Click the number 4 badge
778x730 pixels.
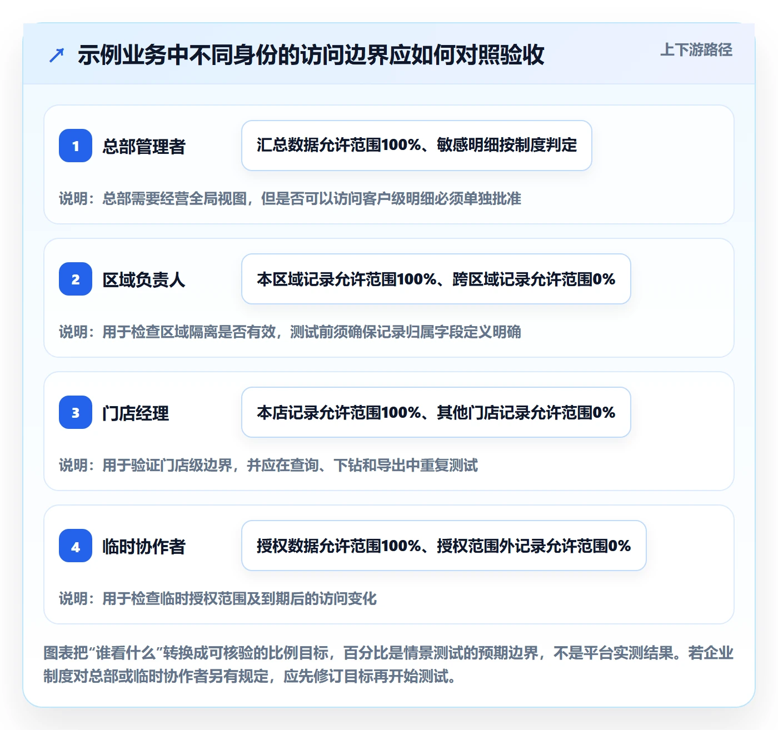[76, 546]
